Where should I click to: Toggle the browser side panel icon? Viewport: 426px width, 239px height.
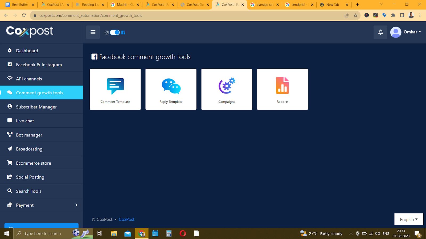click(402, 15)
